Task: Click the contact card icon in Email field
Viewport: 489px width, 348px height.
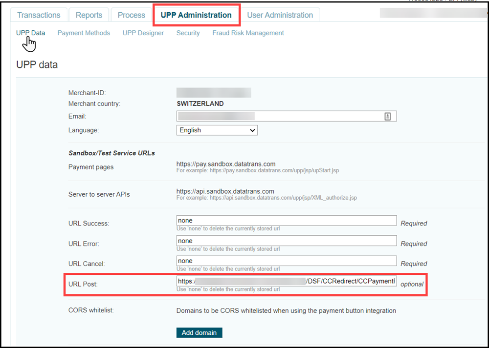Action: point(387,116)
